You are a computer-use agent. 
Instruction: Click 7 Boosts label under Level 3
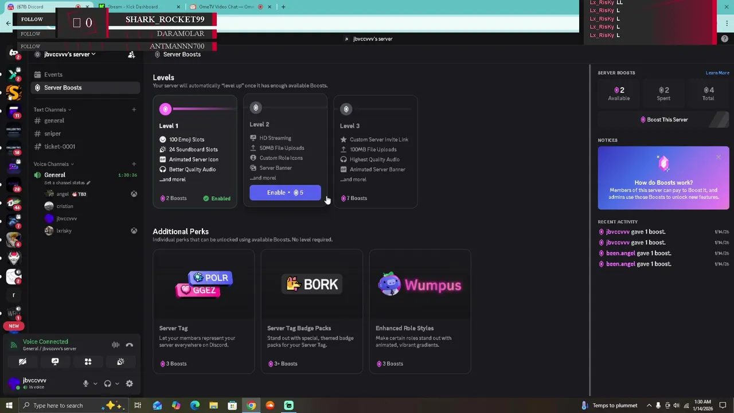point(354,198)
